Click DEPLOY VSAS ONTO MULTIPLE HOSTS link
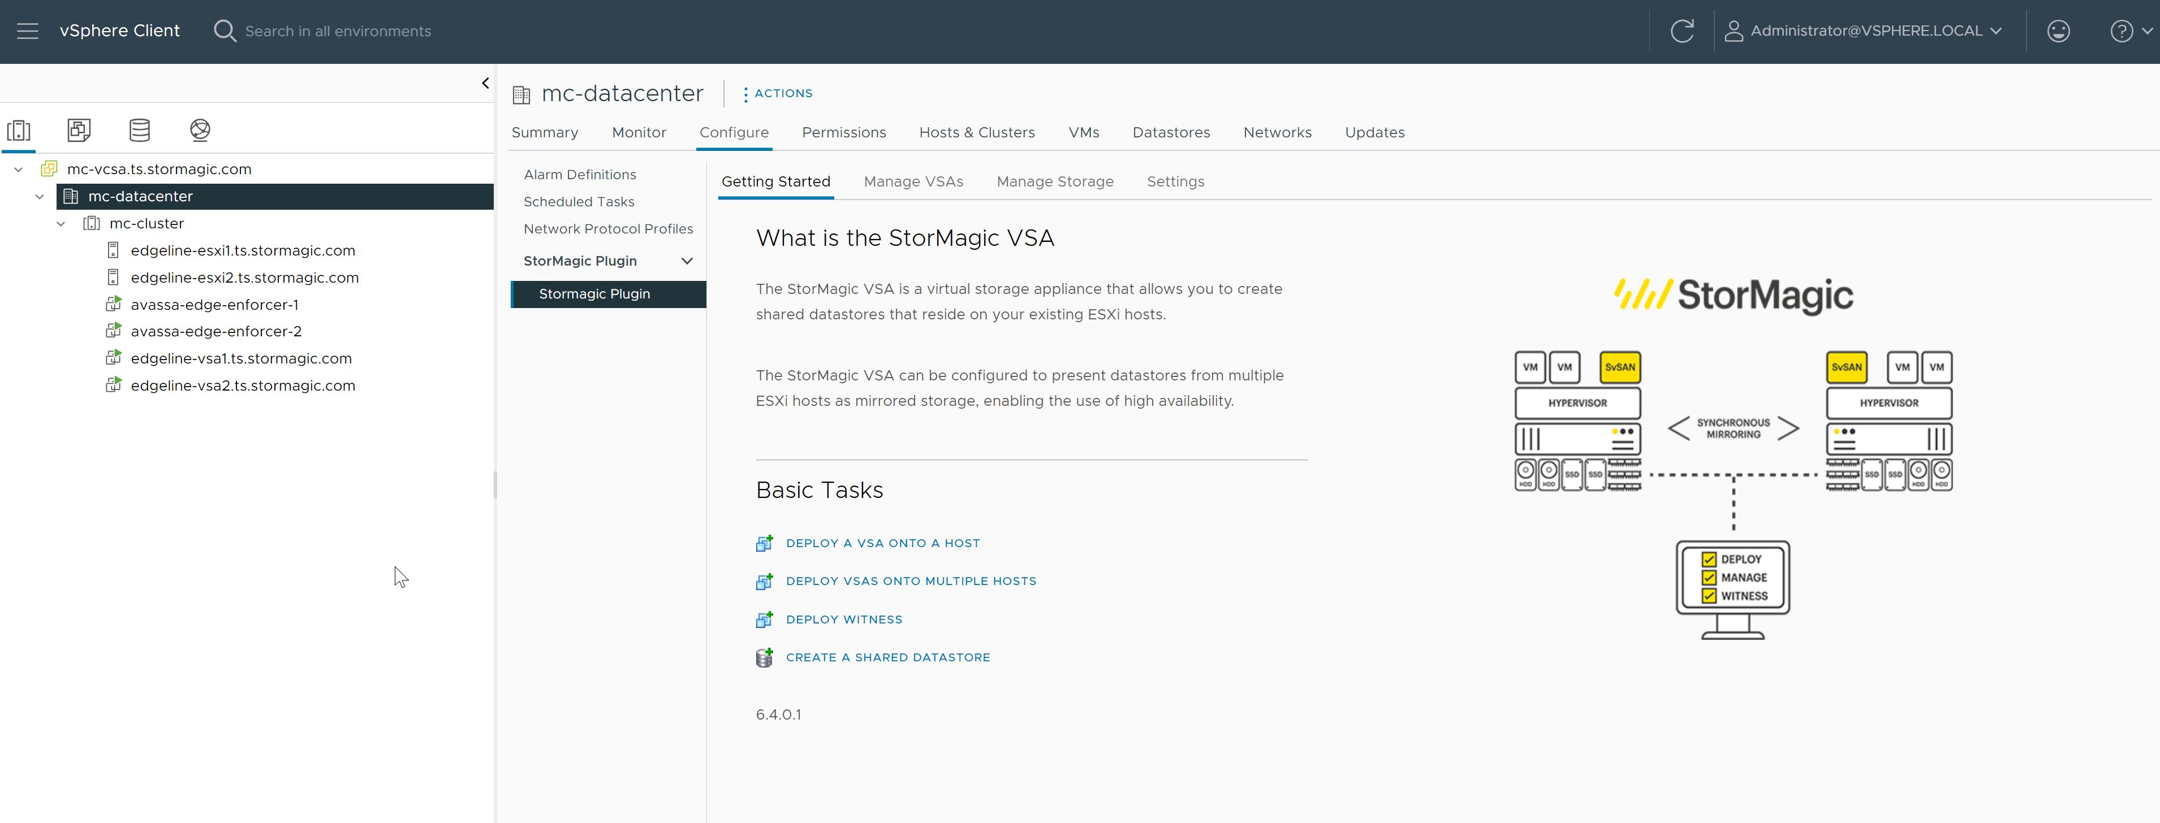 point(911,581)
